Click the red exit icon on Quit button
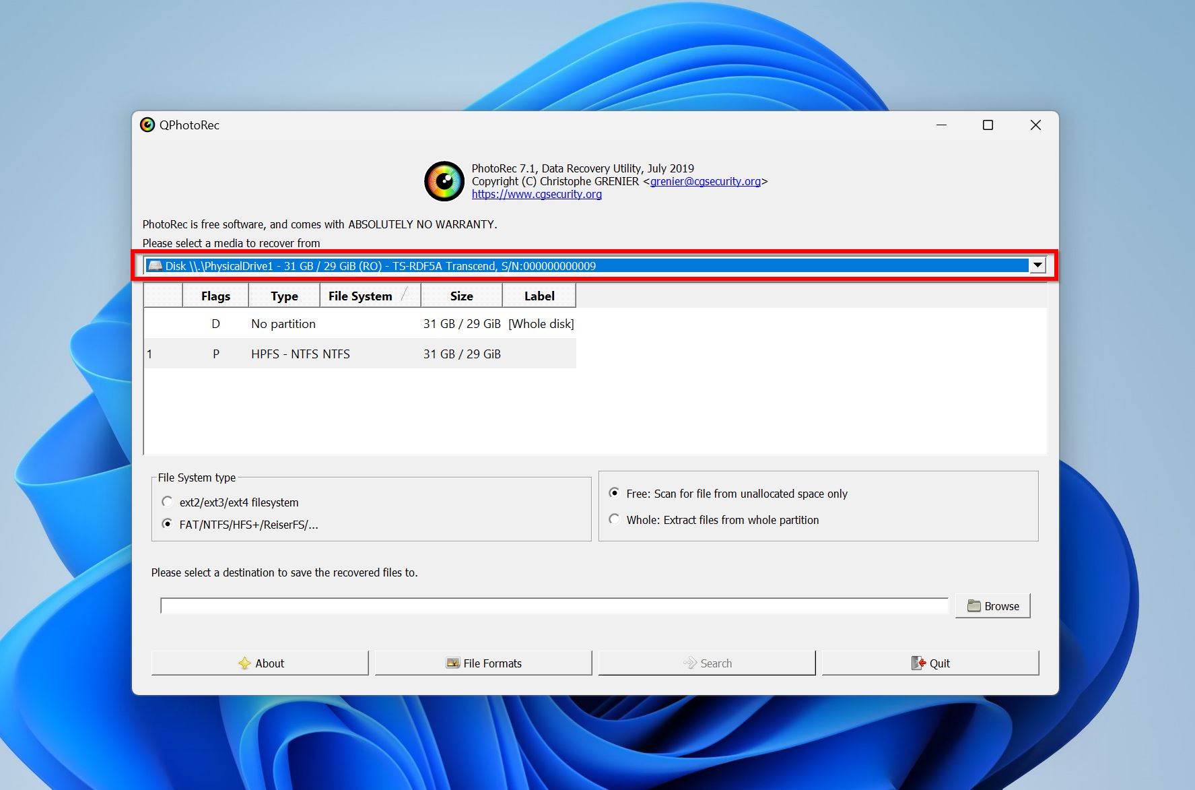This screenshot has height=790, width=1195. pyautogui.click(x=919, y=663)
